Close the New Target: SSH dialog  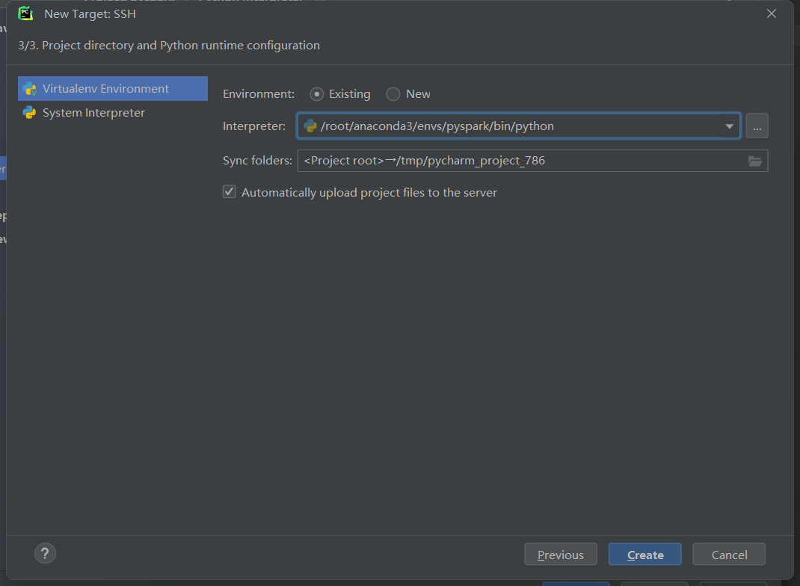click(x=772, y=13)
